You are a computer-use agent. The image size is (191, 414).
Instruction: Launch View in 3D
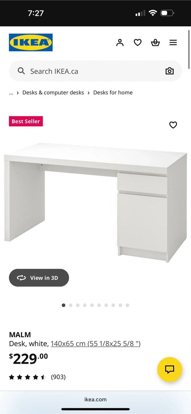[x=39, y=278]
